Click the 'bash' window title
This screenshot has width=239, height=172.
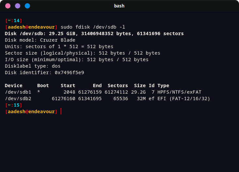tap(119, 6)
